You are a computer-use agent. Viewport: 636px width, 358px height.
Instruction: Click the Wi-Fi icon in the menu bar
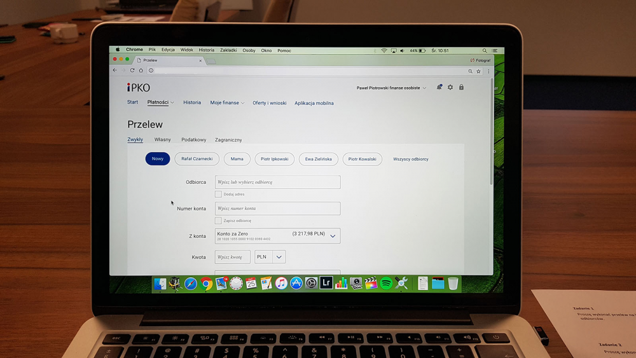(384, 51)
